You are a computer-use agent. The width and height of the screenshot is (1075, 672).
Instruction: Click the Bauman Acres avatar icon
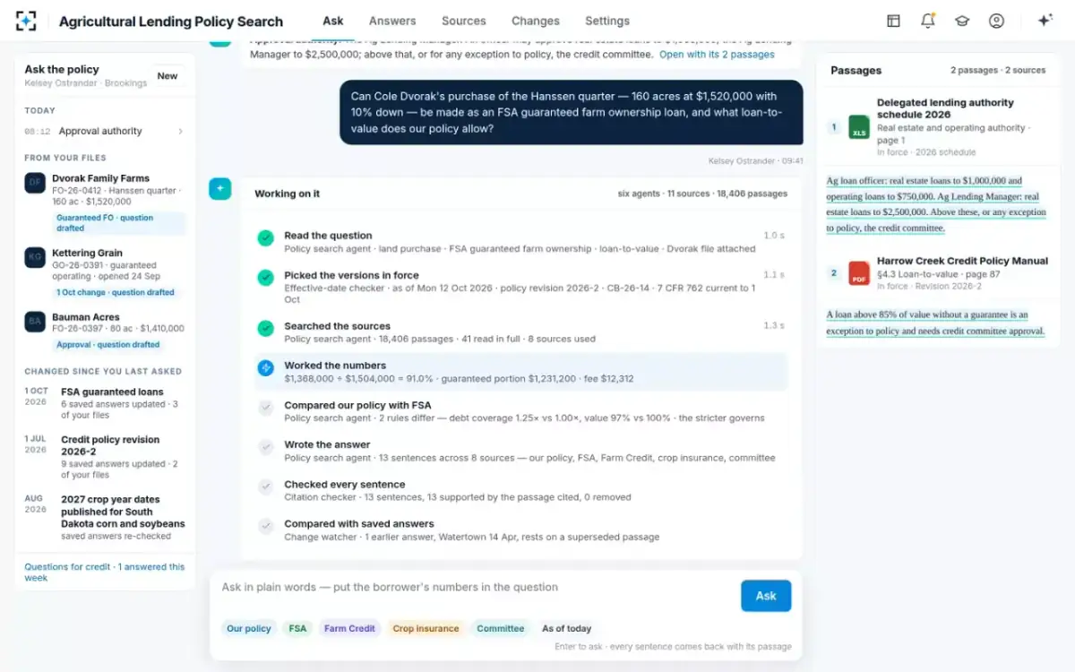pyautogui.click(x=35, y=322)
